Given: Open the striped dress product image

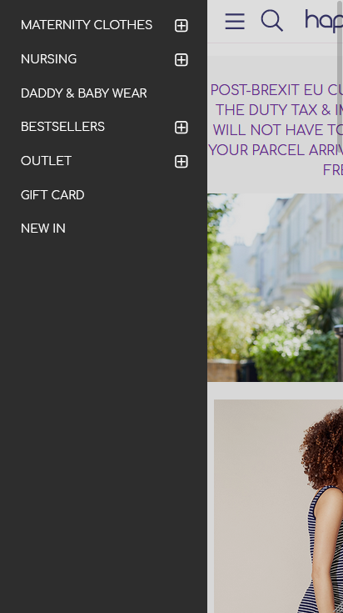Looking at the screenshot, I should coord(278,506).
